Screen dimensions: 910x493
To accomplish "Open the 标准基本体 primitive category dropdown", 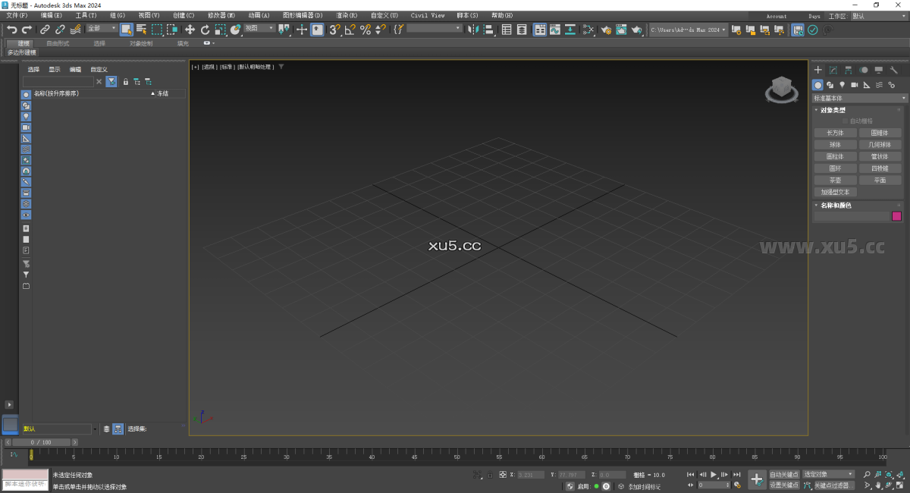I will [x=859, y=98].
